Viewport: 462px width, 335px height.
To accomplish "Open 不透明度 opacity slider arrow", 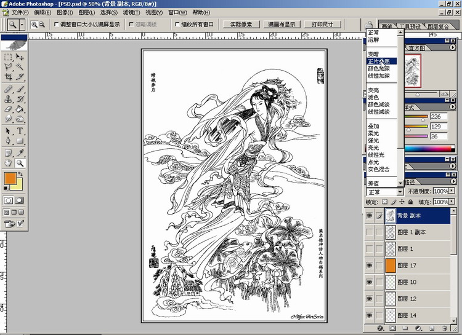I will [452, 191].
